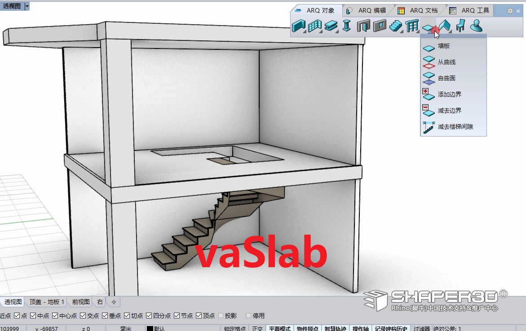Choose 减去楼梯间隙 from the slab flyout
The width and height of the screenshot is (526, 331).
pyautogui.click(x=454, y=127)
